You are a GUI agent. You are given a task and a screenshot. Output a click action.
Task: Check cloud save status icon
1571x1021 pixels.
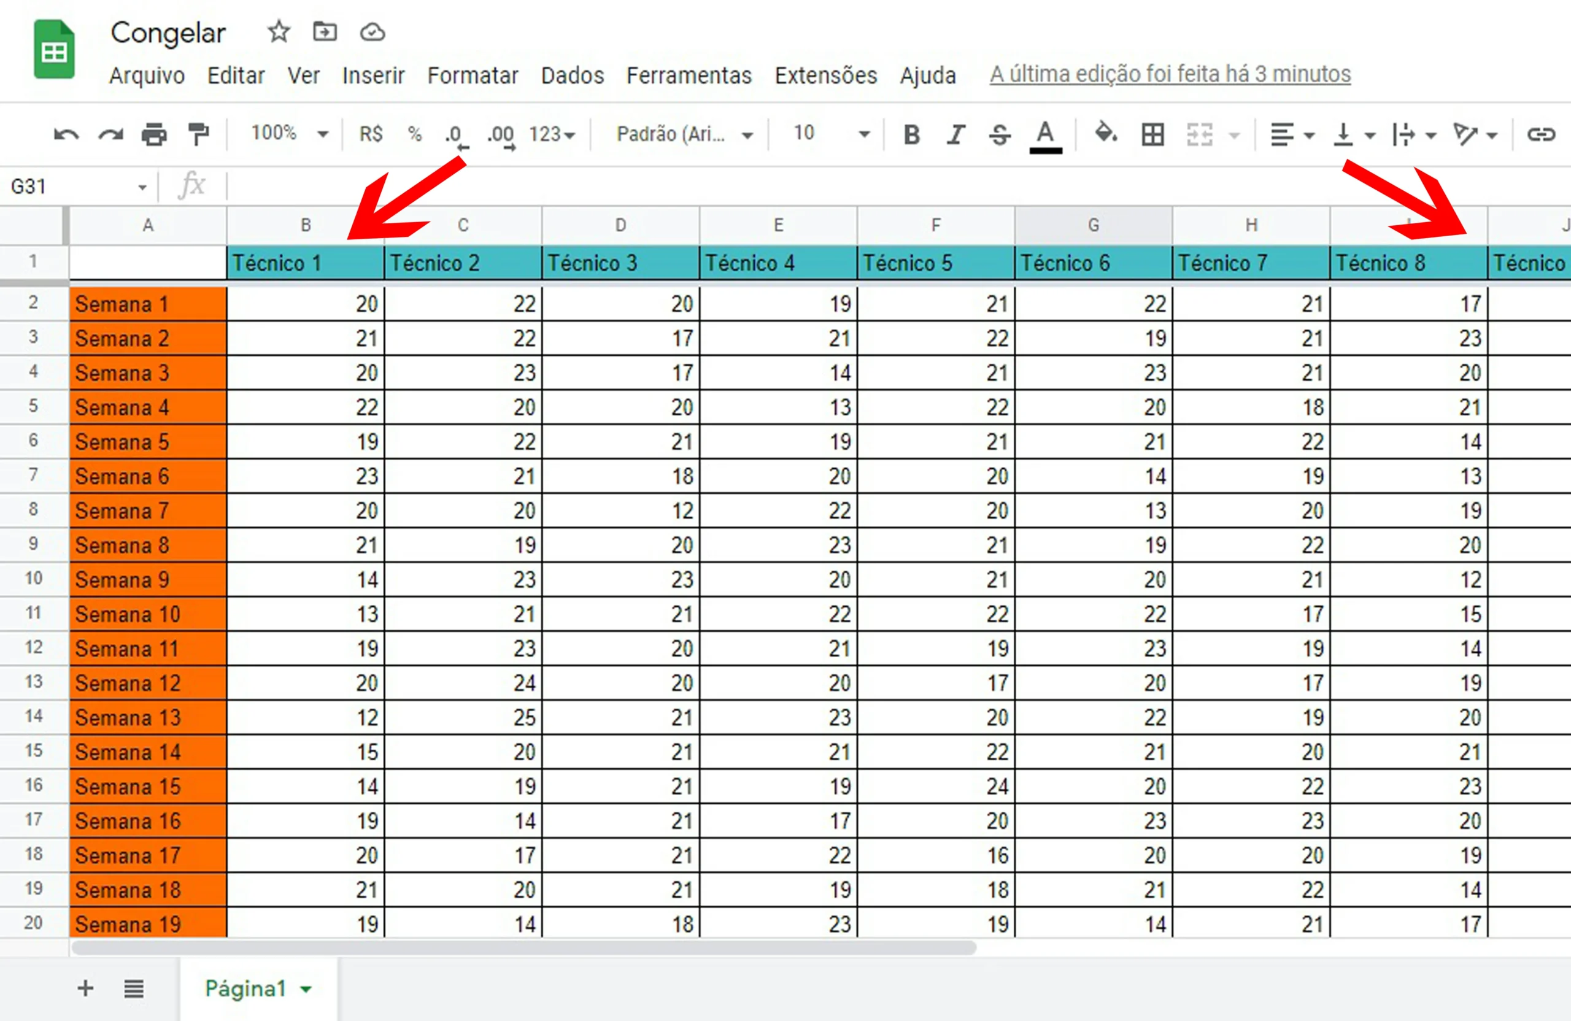tap(372, 32)
